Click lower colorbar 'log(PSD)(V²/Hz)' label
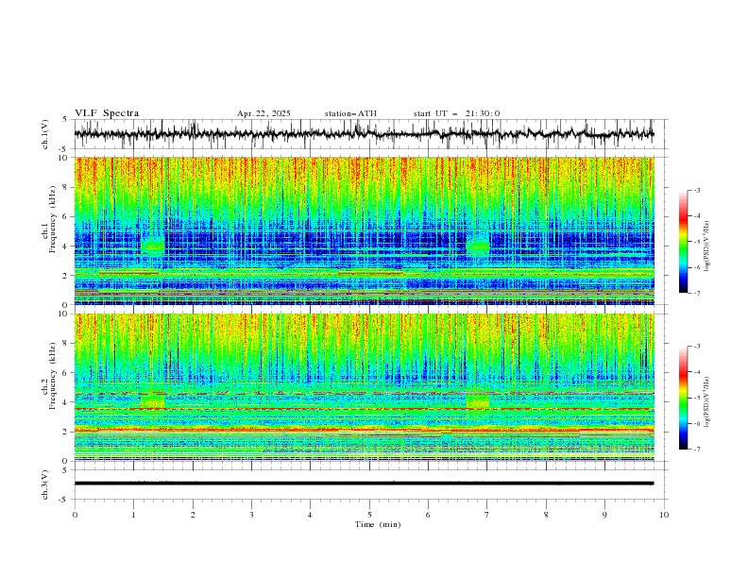The image size is (748, 578). [x=707, y=401]
